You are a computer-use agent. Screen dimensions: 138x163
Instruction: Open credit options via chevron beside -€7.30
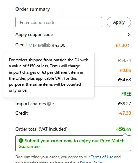click(x=129, y=45)
